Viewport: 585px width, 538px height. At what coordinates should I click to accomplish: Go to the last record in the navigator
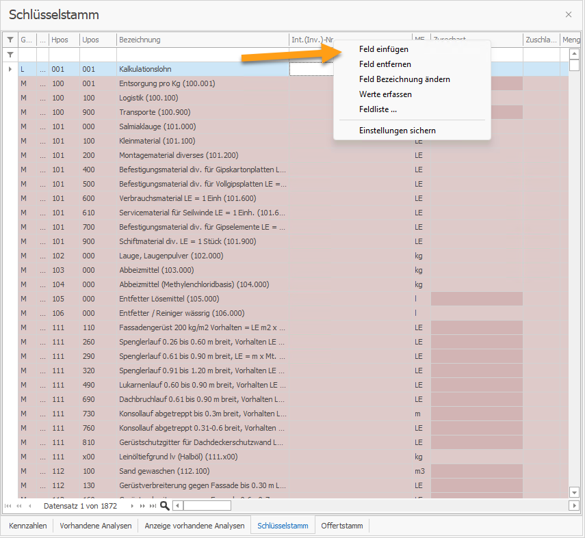(153, 506)
